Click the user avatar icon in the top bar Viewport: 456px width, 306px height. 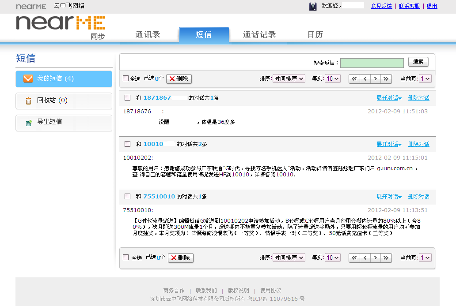coord(313,6)
